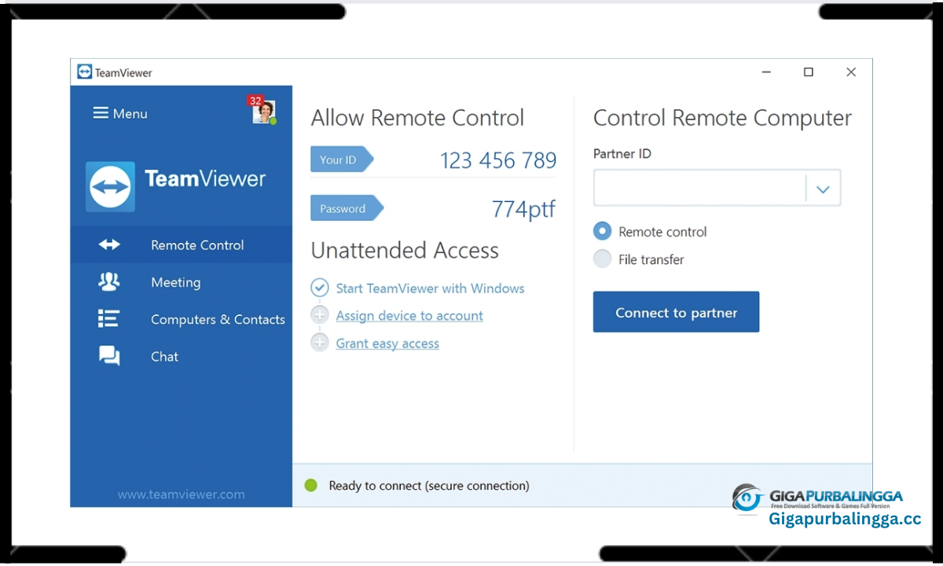
Task: Click the Control Remote Computer heading
Action: point(722,118)
